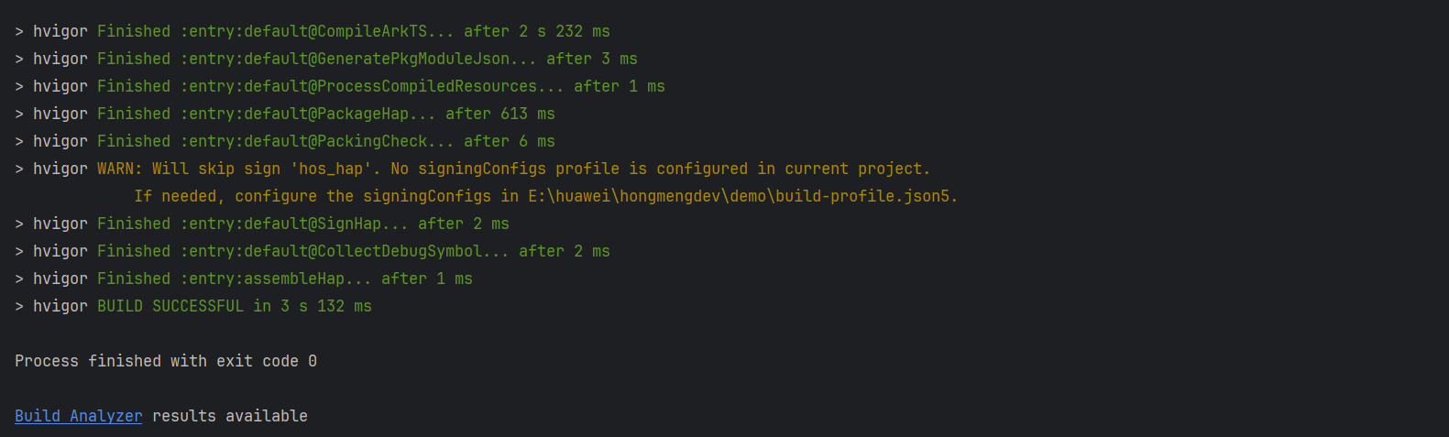Click the WARN: Will skip sign line
Viewport: 1449px width, 437px height.
point(472,169)
